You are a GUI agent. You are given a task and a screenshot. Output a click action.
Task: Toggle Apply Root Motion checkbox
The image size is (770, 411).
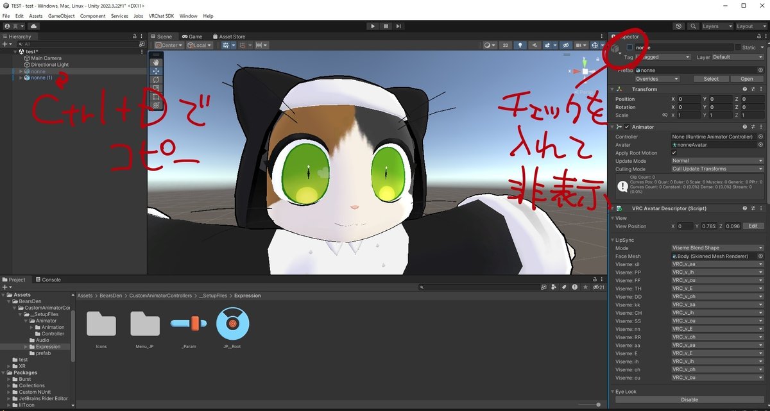click(x=674, y=153)
